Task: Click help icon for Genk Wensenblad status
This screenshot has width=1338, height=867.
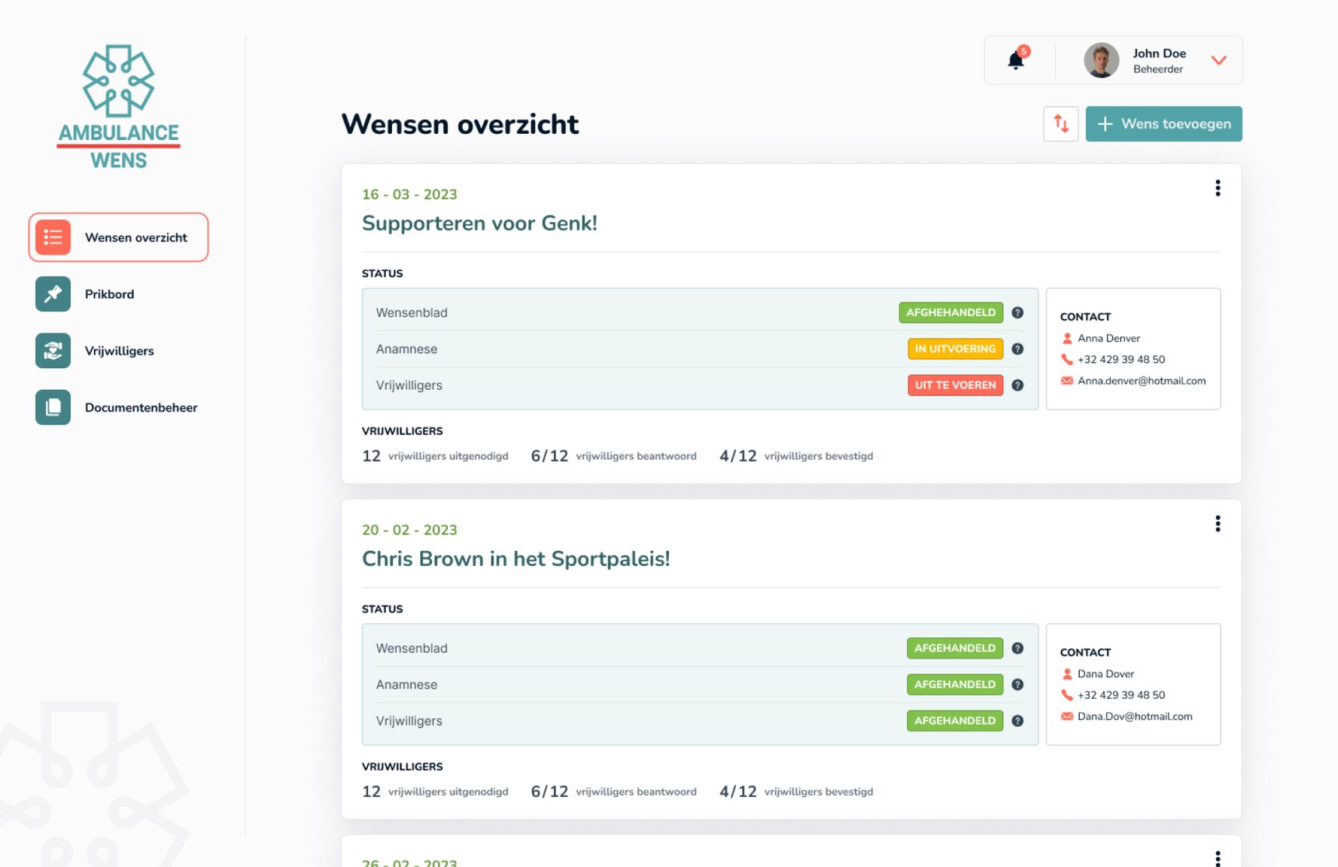Action: click(x=1018, y=313)
